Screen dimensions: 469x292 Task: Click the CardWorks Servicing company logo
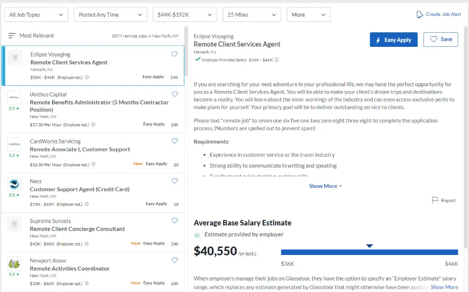[x=15, y=144]
